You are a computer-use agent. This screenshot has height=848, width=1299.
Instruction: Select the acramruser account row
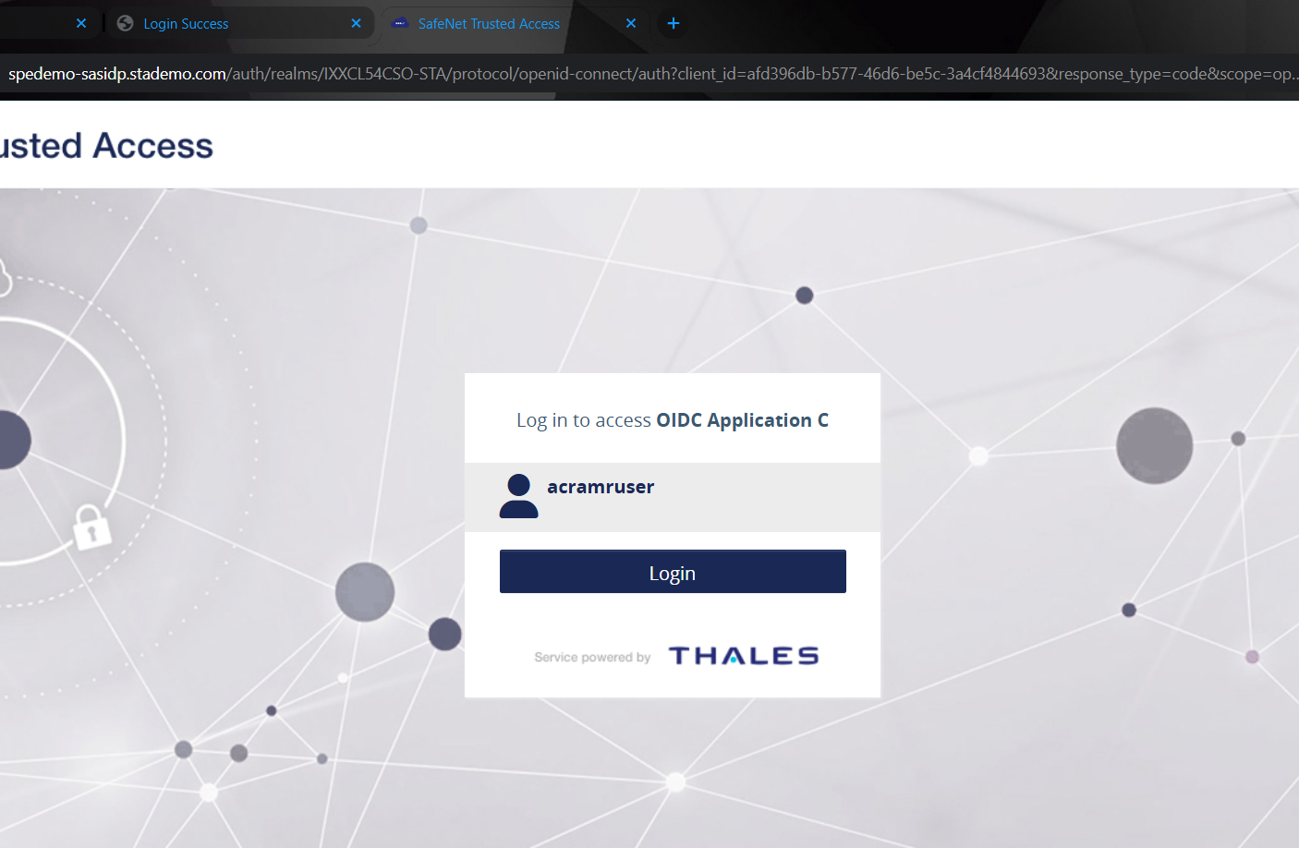[x=672, y=497]
